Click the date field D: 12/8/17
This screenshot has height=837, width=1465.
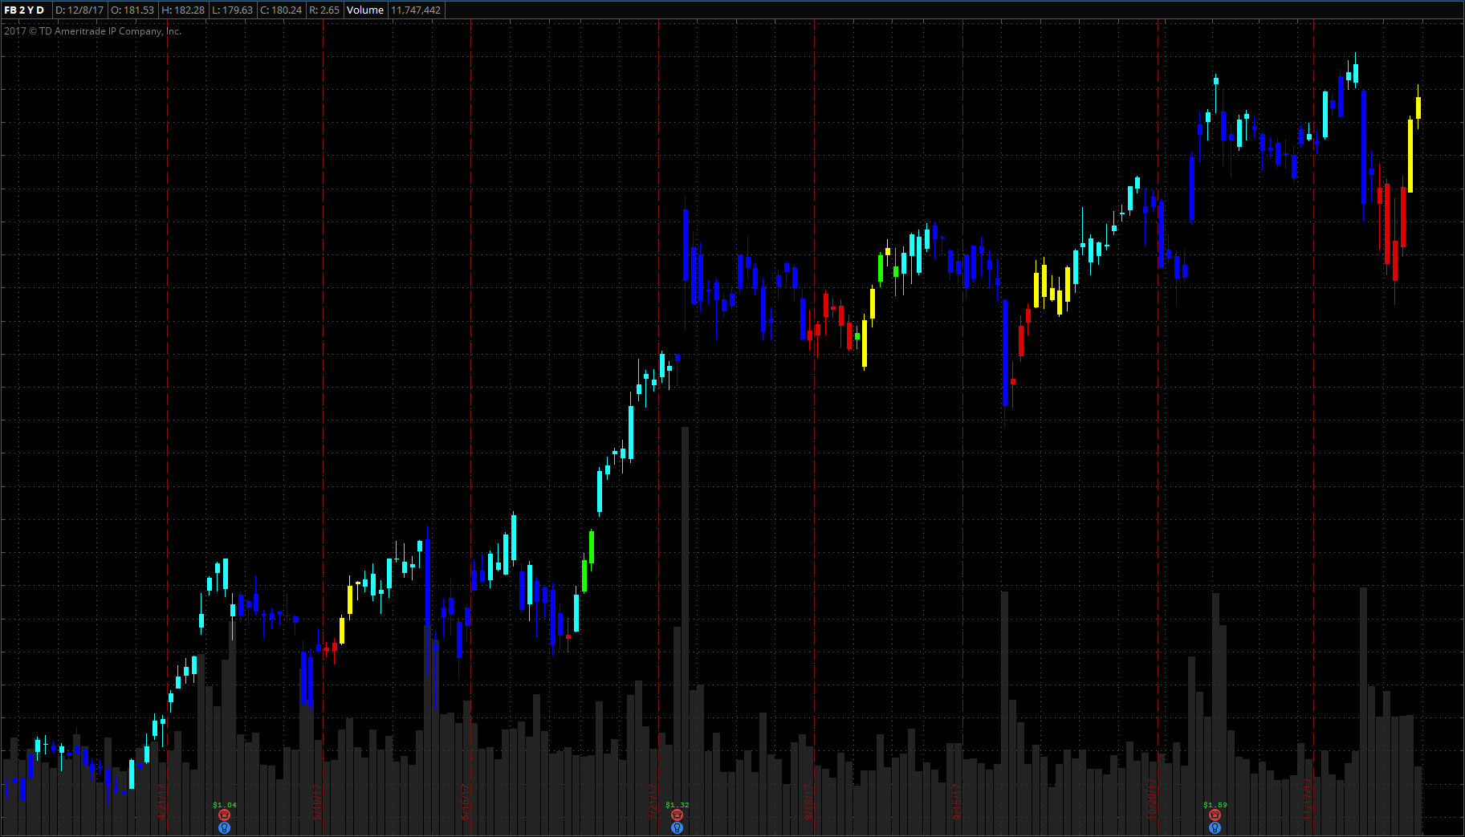tap(79, 10)
